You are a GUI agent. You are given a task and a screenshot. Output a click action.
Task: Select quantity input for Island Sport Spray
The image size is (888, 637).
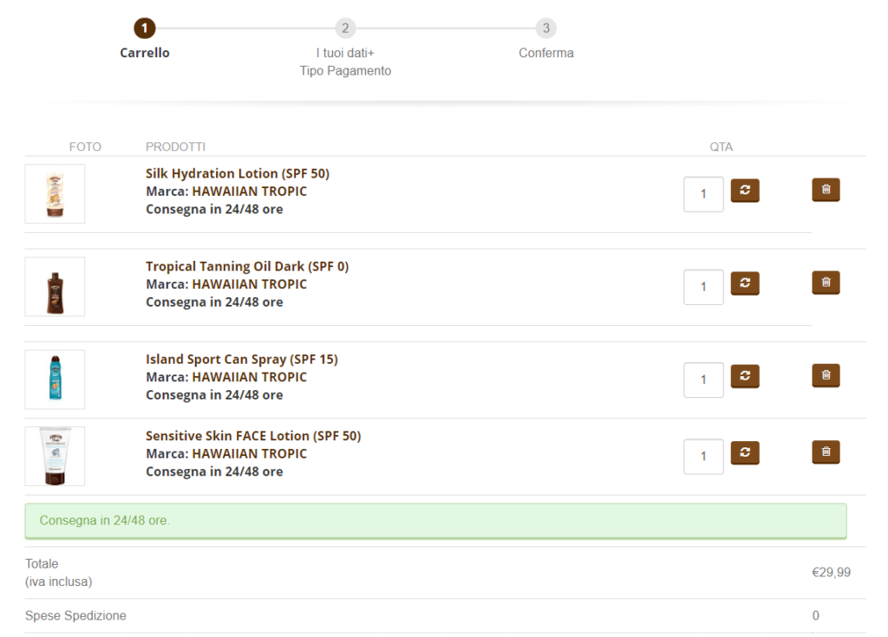pos(703,380)
